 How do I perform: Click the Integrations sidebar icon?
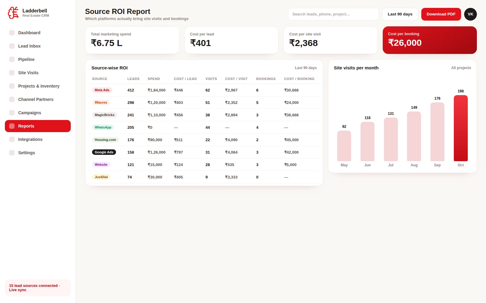click(12, 139)
